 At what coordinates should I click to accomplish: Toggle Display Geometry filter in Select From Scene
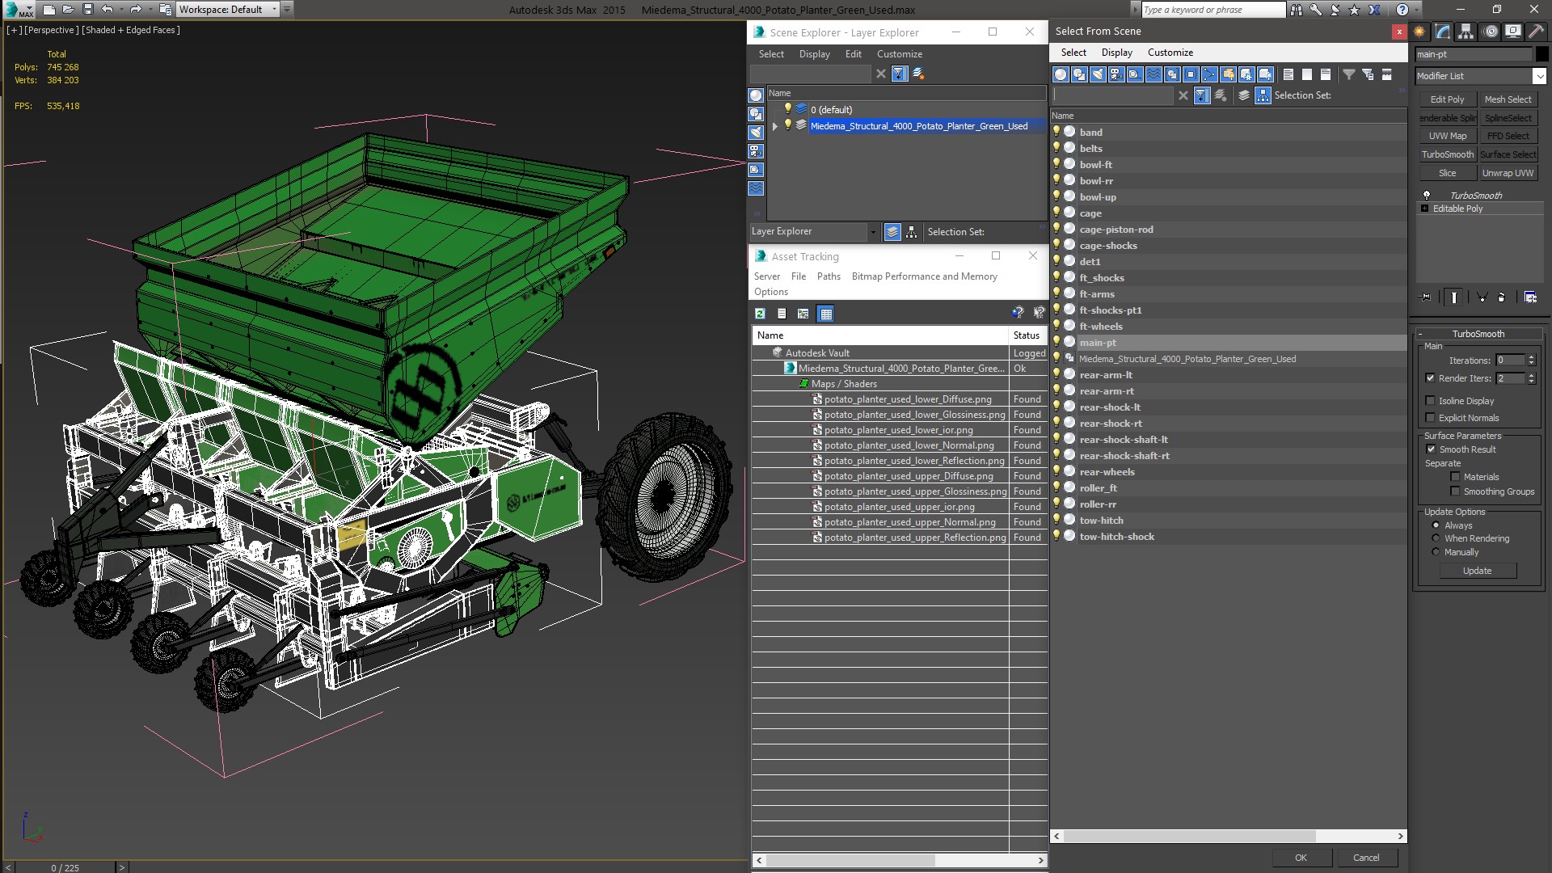point(1061,74)
